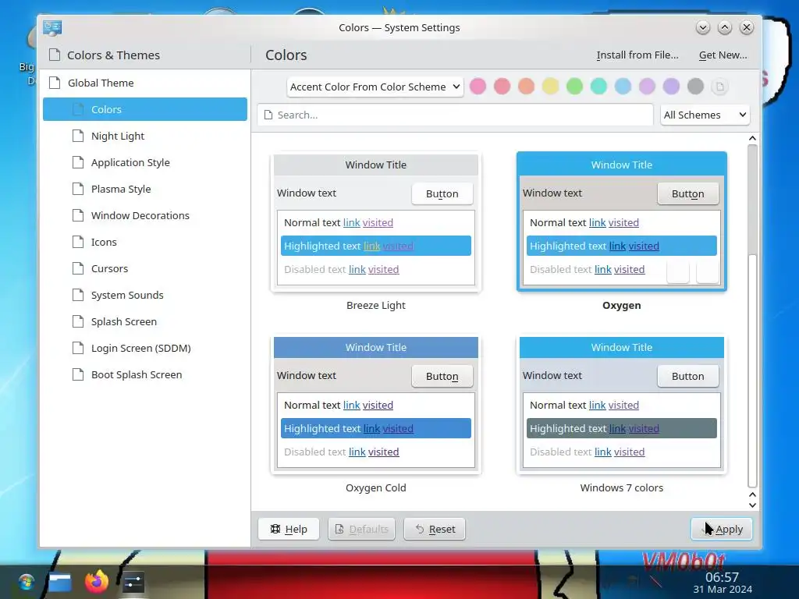This screenshot has height=599, width=799.
Task: Select the gray accent color swatch
Action: click(x=695, y=87)
